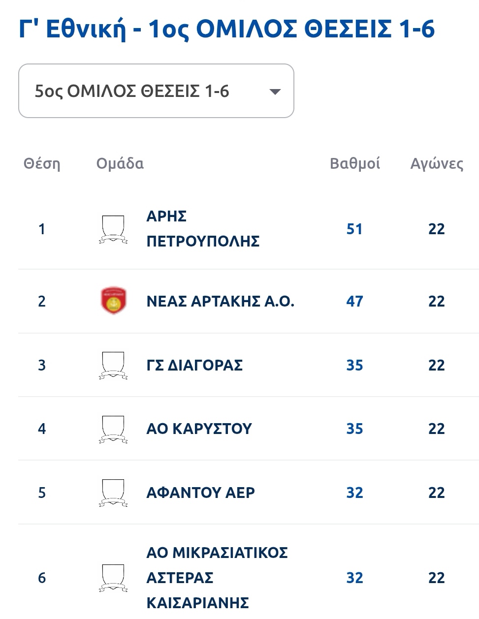The width and height of the screenshot is (479, 619).
Task: Click the Αγώνες column header
Action: pyautogui.click(x=437, y=164)
